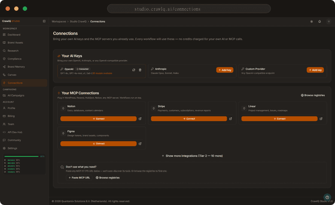Click the green progress bar in sidebar widget
This screenshot has height=205, width=335.
point(21,156)
